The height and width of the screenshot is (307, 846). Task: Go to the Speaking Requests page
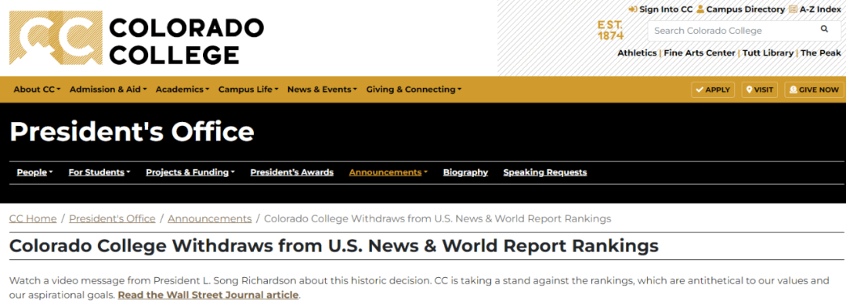point(545,172)
